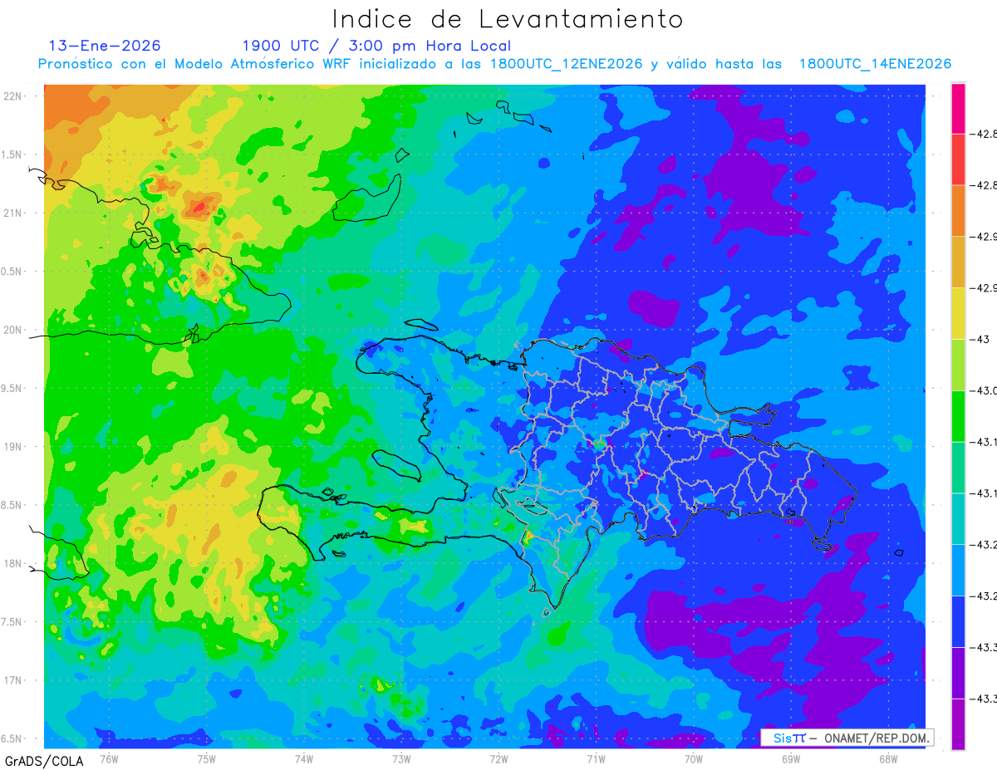Select the bright yellow legend swatch

coord(958,313)
